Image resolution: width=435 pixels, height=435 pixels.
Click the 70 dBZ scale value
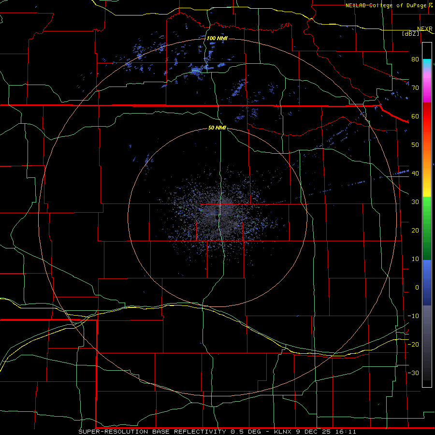415,88
